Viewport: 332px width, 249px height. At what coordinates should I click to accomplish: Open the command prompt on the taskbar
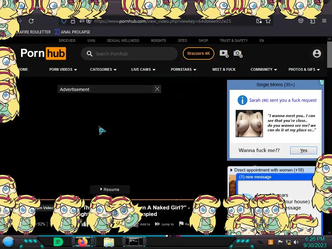click(134, 242)
